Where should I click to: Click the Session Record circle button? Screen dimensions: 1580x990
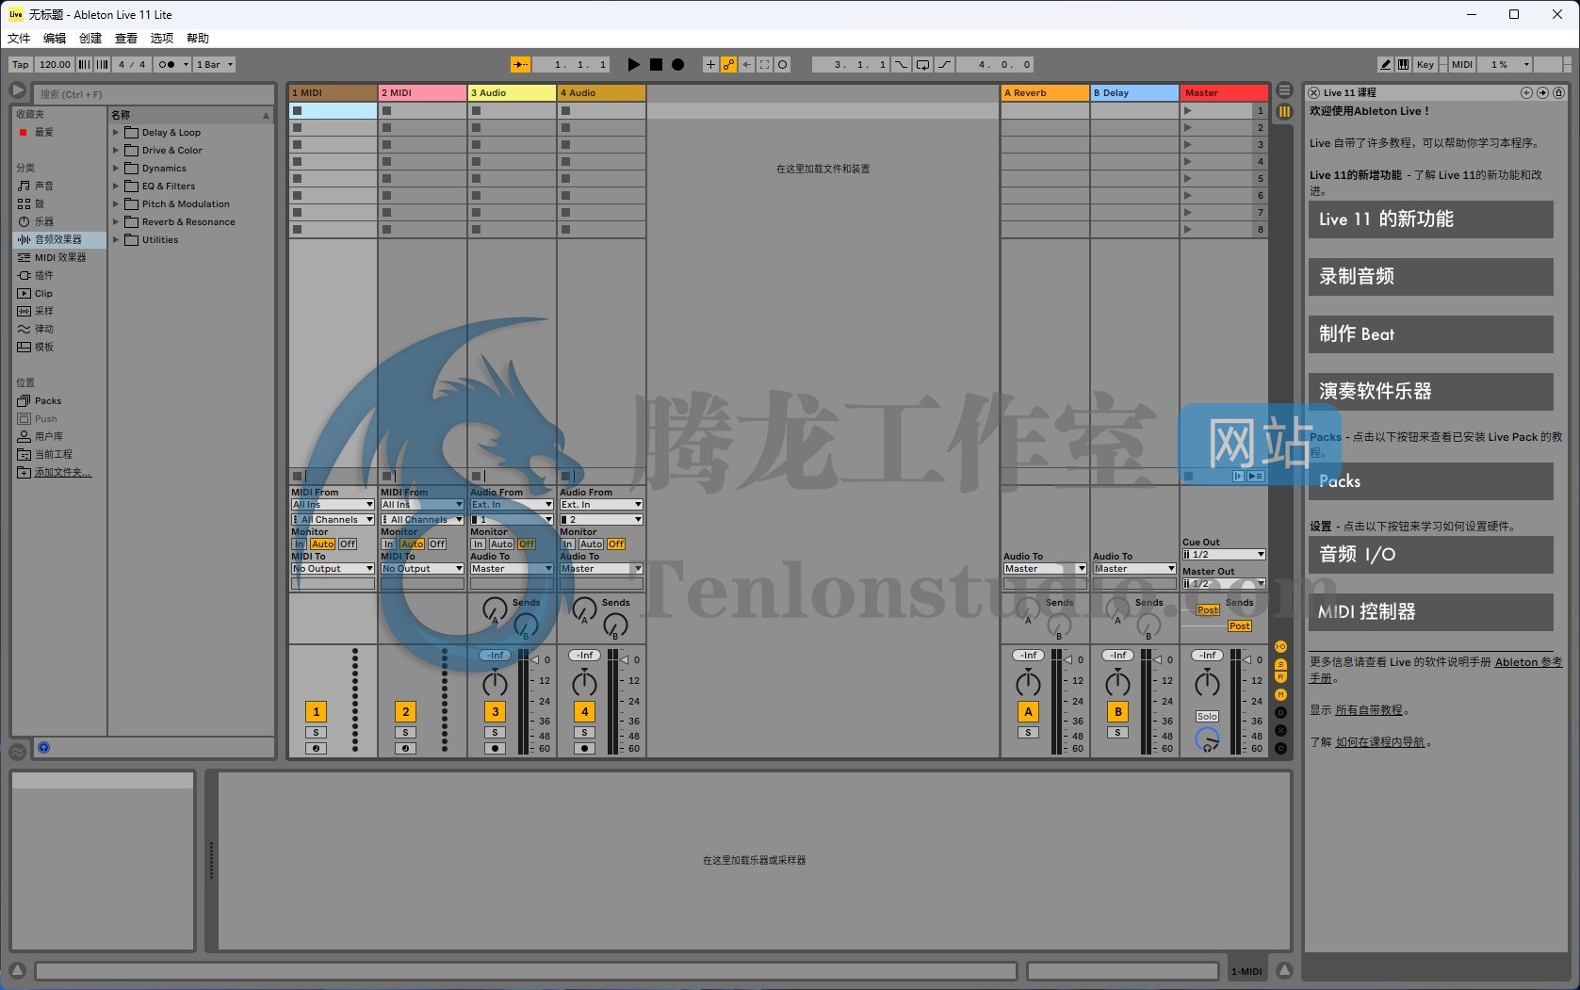click(x=782, y=65)
